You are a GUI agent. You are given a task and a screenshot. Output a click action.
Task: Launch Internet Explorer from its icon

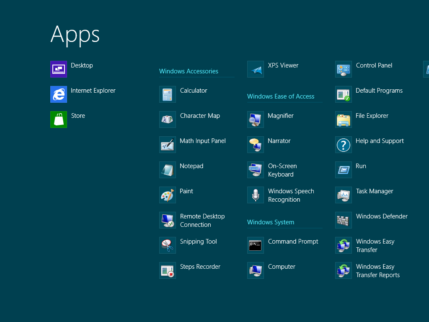tap(59, 94)
